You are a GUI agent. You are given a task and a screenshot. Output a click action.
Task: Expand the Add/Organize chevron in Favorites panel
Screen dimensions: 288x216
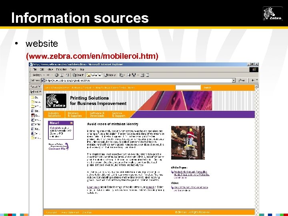[x=40, y=92]
